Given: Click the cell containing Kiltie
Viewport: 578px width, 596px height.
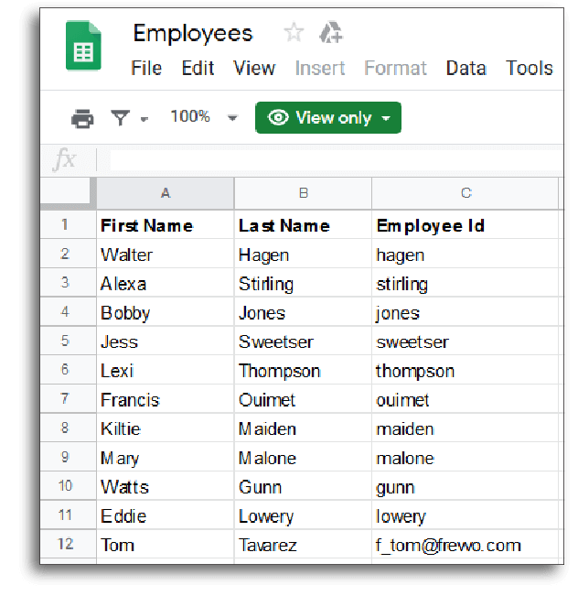Looking at the screenshot, I should 166,428.
